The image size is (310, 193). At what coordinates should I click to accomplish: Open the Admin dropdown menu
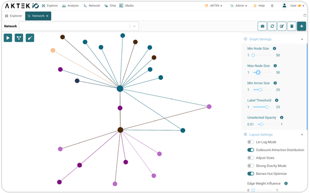(239, 6)
